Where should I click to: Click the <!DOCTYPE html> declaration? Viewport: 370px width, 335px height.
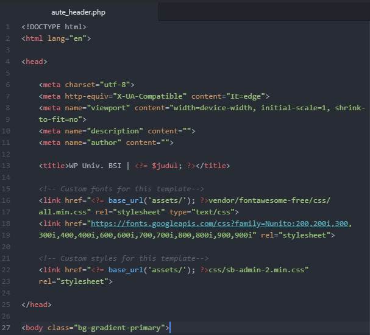[54, 27]
